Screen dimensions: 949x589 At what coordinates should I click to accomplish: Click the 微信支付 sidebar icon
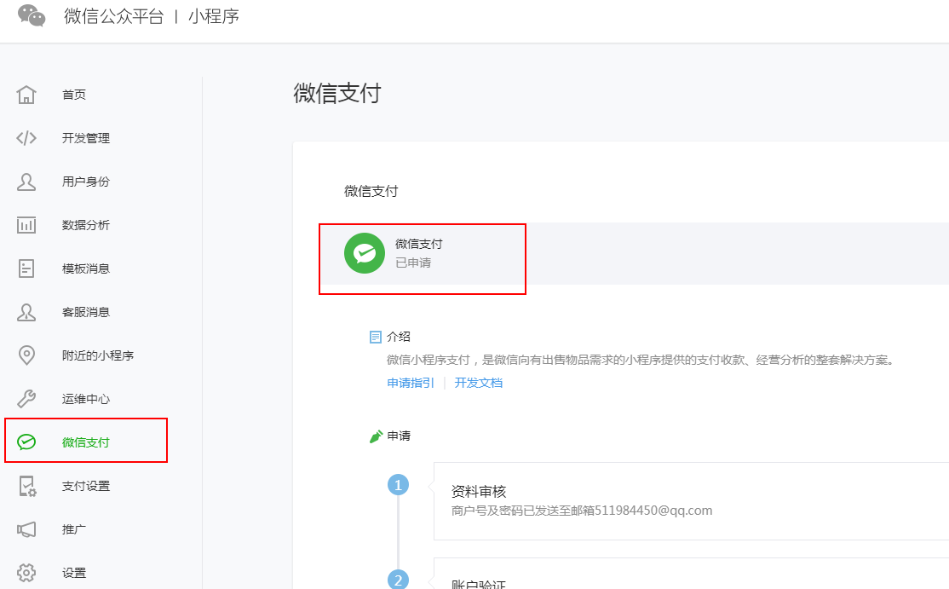(26, 442)
